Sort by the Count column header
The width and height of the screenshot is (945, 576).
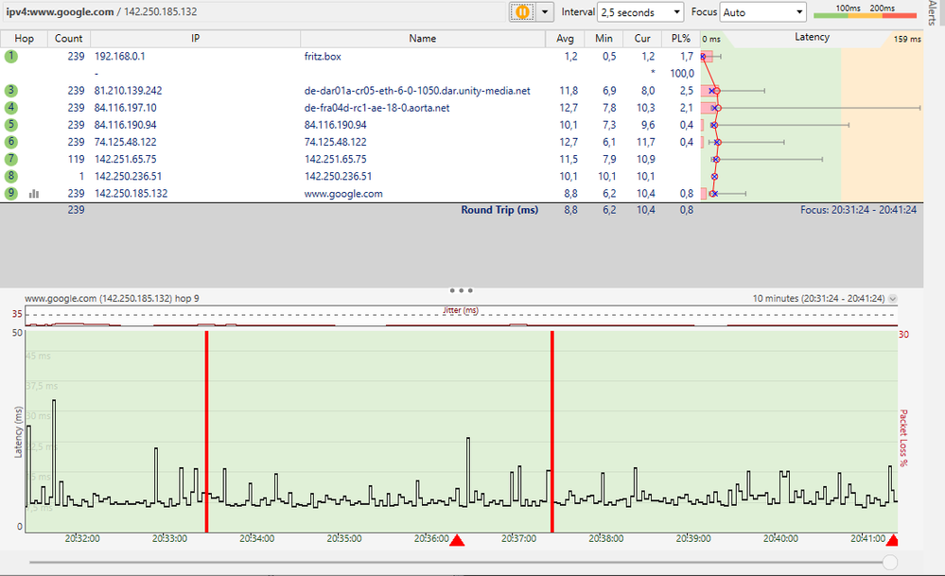coord(69,39)
